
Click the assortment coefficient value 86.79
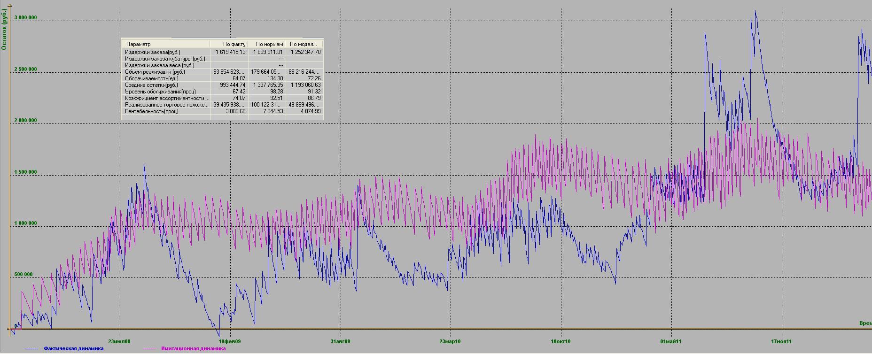[314, 98]
